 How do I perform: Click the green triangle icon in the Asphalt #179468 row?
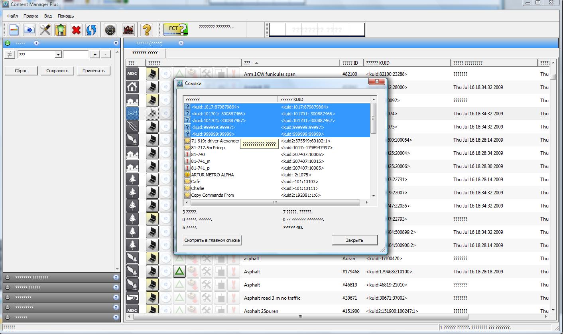click(179, 272)
